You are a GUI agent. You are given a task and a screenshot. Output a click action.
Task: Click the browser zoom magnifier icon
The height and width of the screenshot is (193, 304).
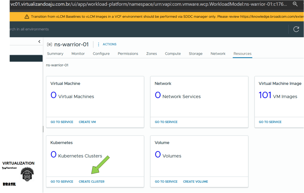(295, 4)
